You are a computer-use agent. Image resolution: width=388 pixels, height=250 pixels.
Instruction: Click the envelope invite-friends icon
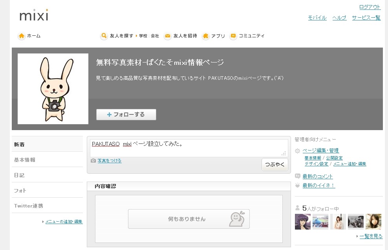click(x=168, y=36)
